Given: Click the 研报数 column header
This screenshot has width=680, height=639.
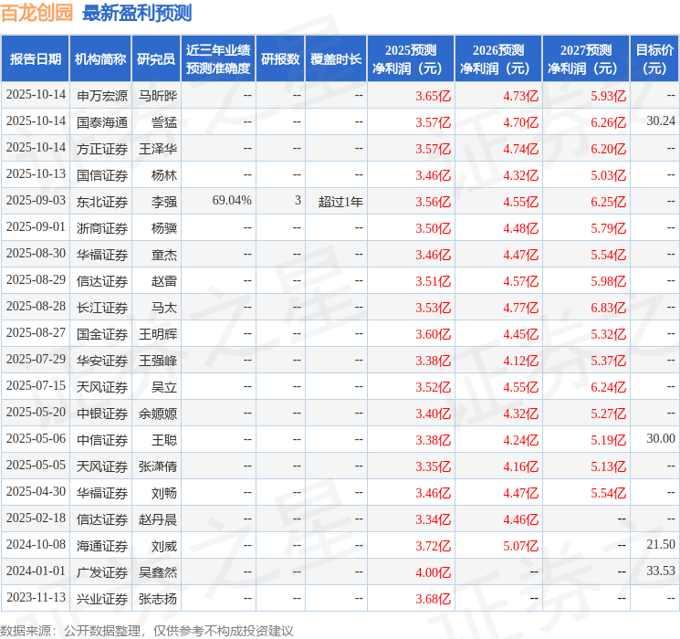Looking at the screenshot, I should pos(280,59).
